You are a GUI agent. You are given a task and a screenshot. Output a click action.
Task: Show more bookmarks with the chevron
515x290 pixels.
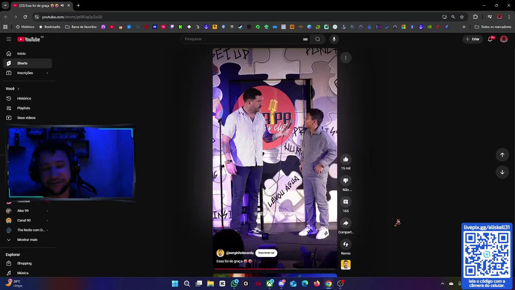coord(464,27)
